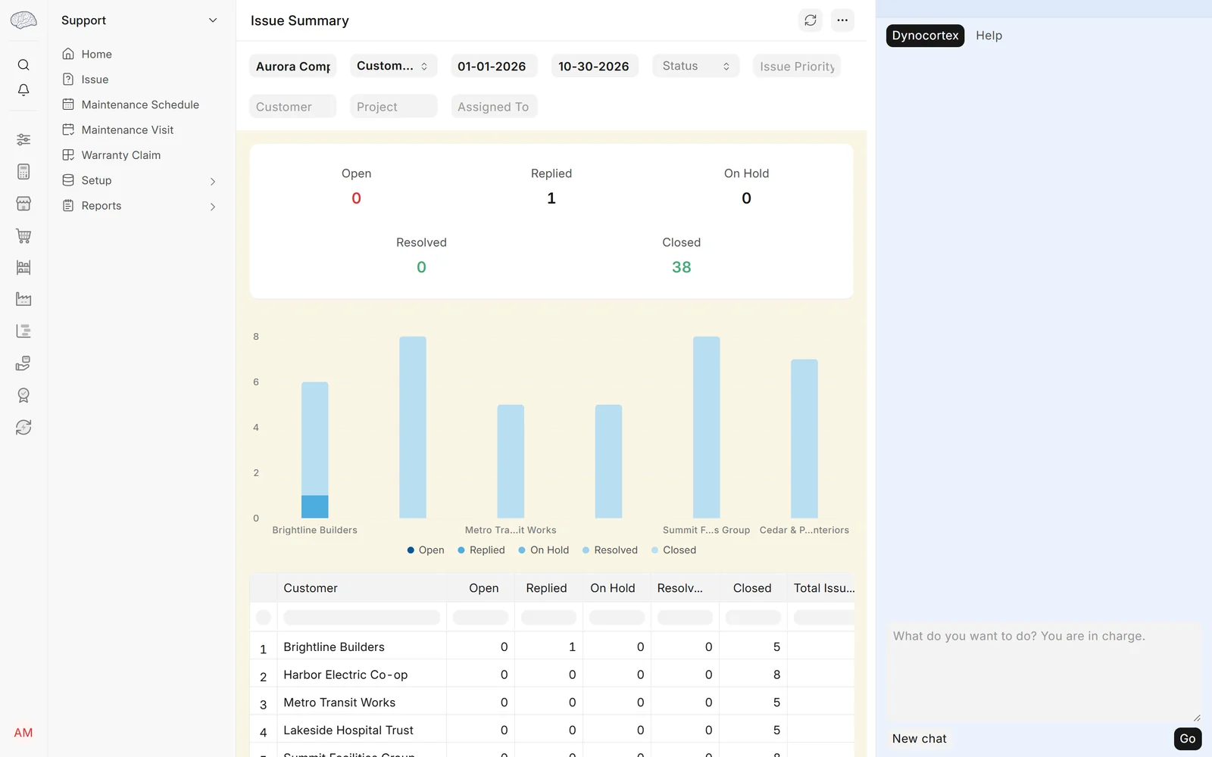Click the Go button in chat
The height and width of the screenshot is (757, 1212).
click(x=1187, y=739)
